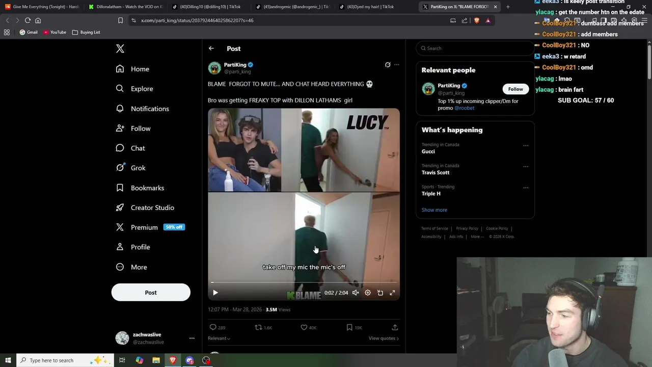The width and height of the screenshot is (652, 367).
Task: Switch to Give Me Everything browser tab
Action: click(x=42, y=7)
